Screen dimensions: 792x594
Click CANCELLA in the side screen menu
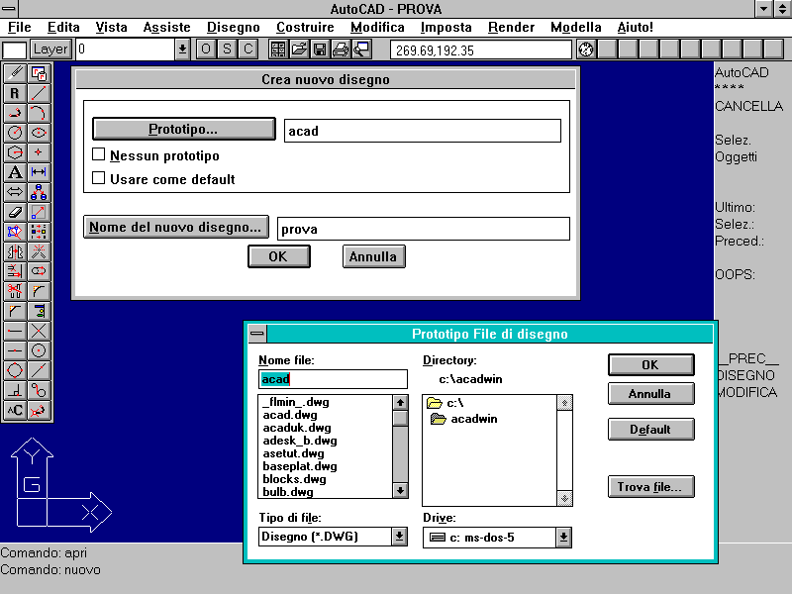(749, 106)
